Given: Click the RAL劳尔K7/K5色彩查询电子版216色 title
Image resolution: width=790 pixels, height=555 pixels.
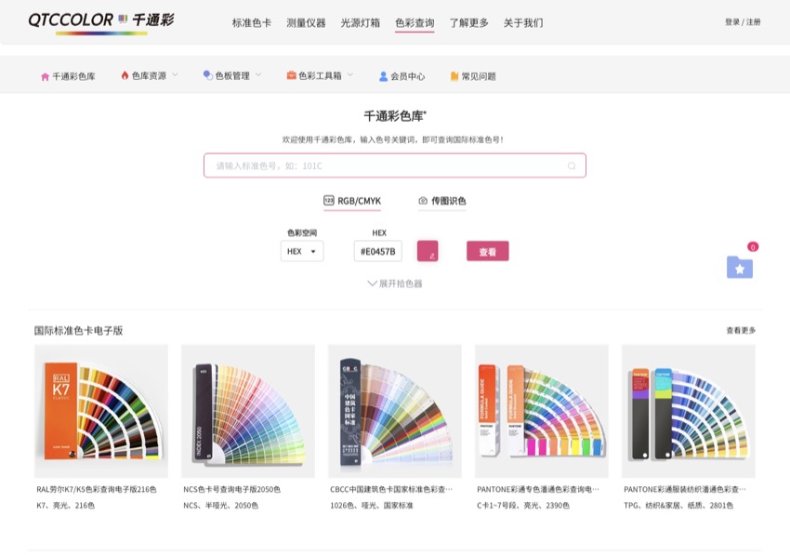Looking at the screenshot, I should point(97,489).
